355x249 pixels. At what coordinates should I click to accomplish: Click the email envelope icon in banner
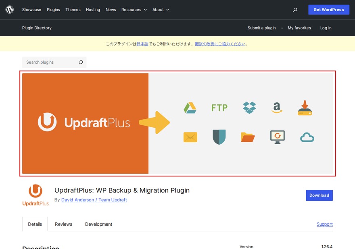[190, 137]
